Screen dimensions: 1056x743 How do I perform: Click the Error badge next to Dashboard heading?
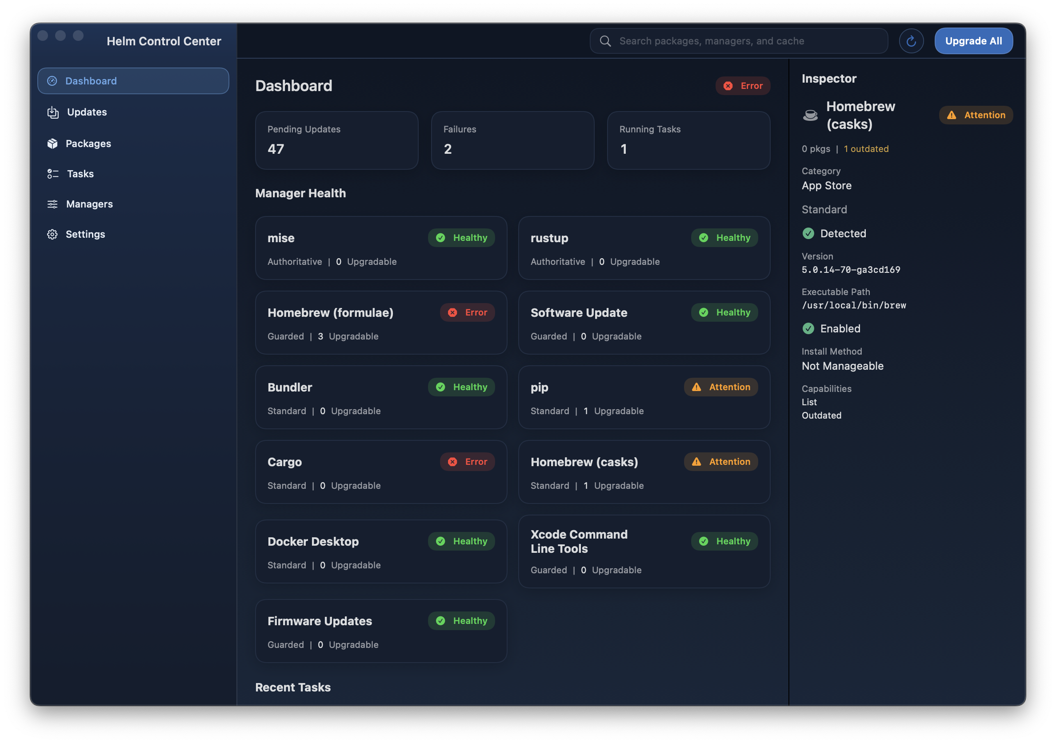(x=742, y=85)
